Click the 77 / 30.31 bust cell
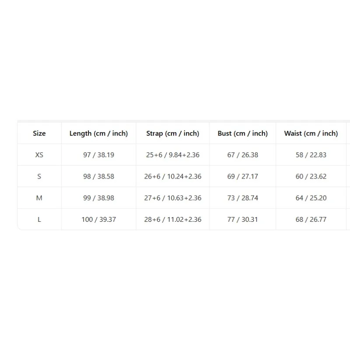350x350 pixels. click(243, 220)
